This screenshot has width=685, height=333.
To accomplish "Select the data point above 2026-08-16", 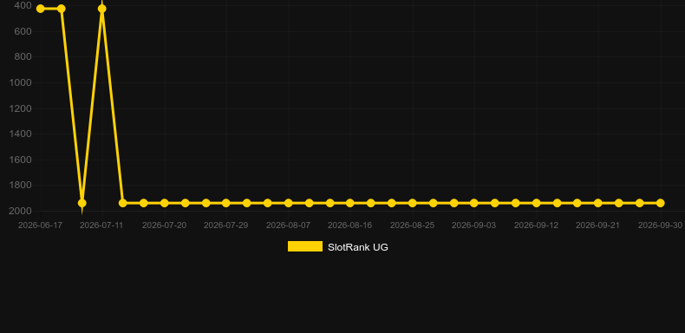I will pos(350,203).
